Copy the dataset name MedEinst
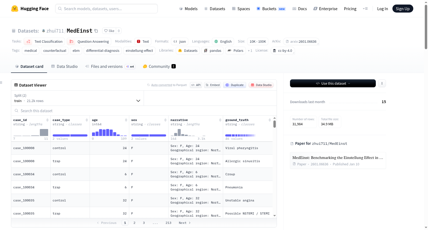 (x=96, y=31)
